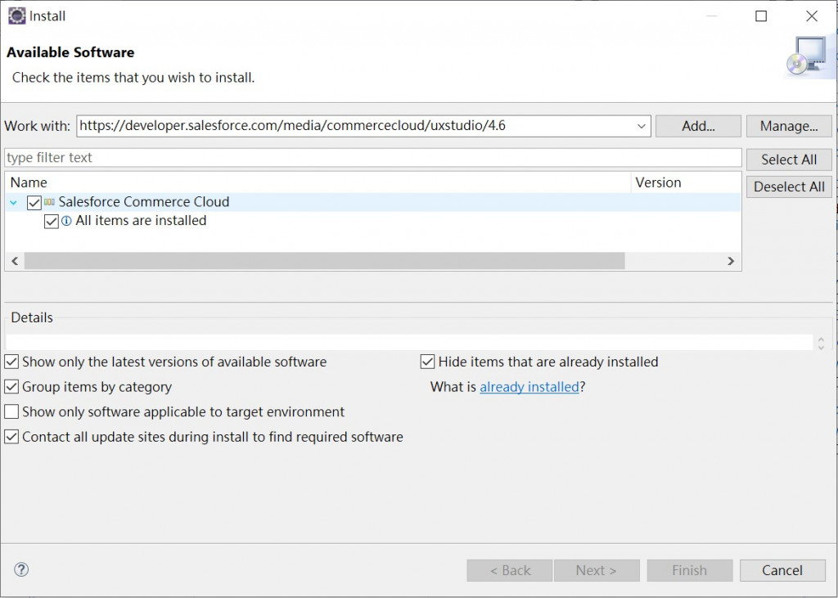Click the Add... button
This screenshot has height=598, width=838.
click(x=698, y=126)
